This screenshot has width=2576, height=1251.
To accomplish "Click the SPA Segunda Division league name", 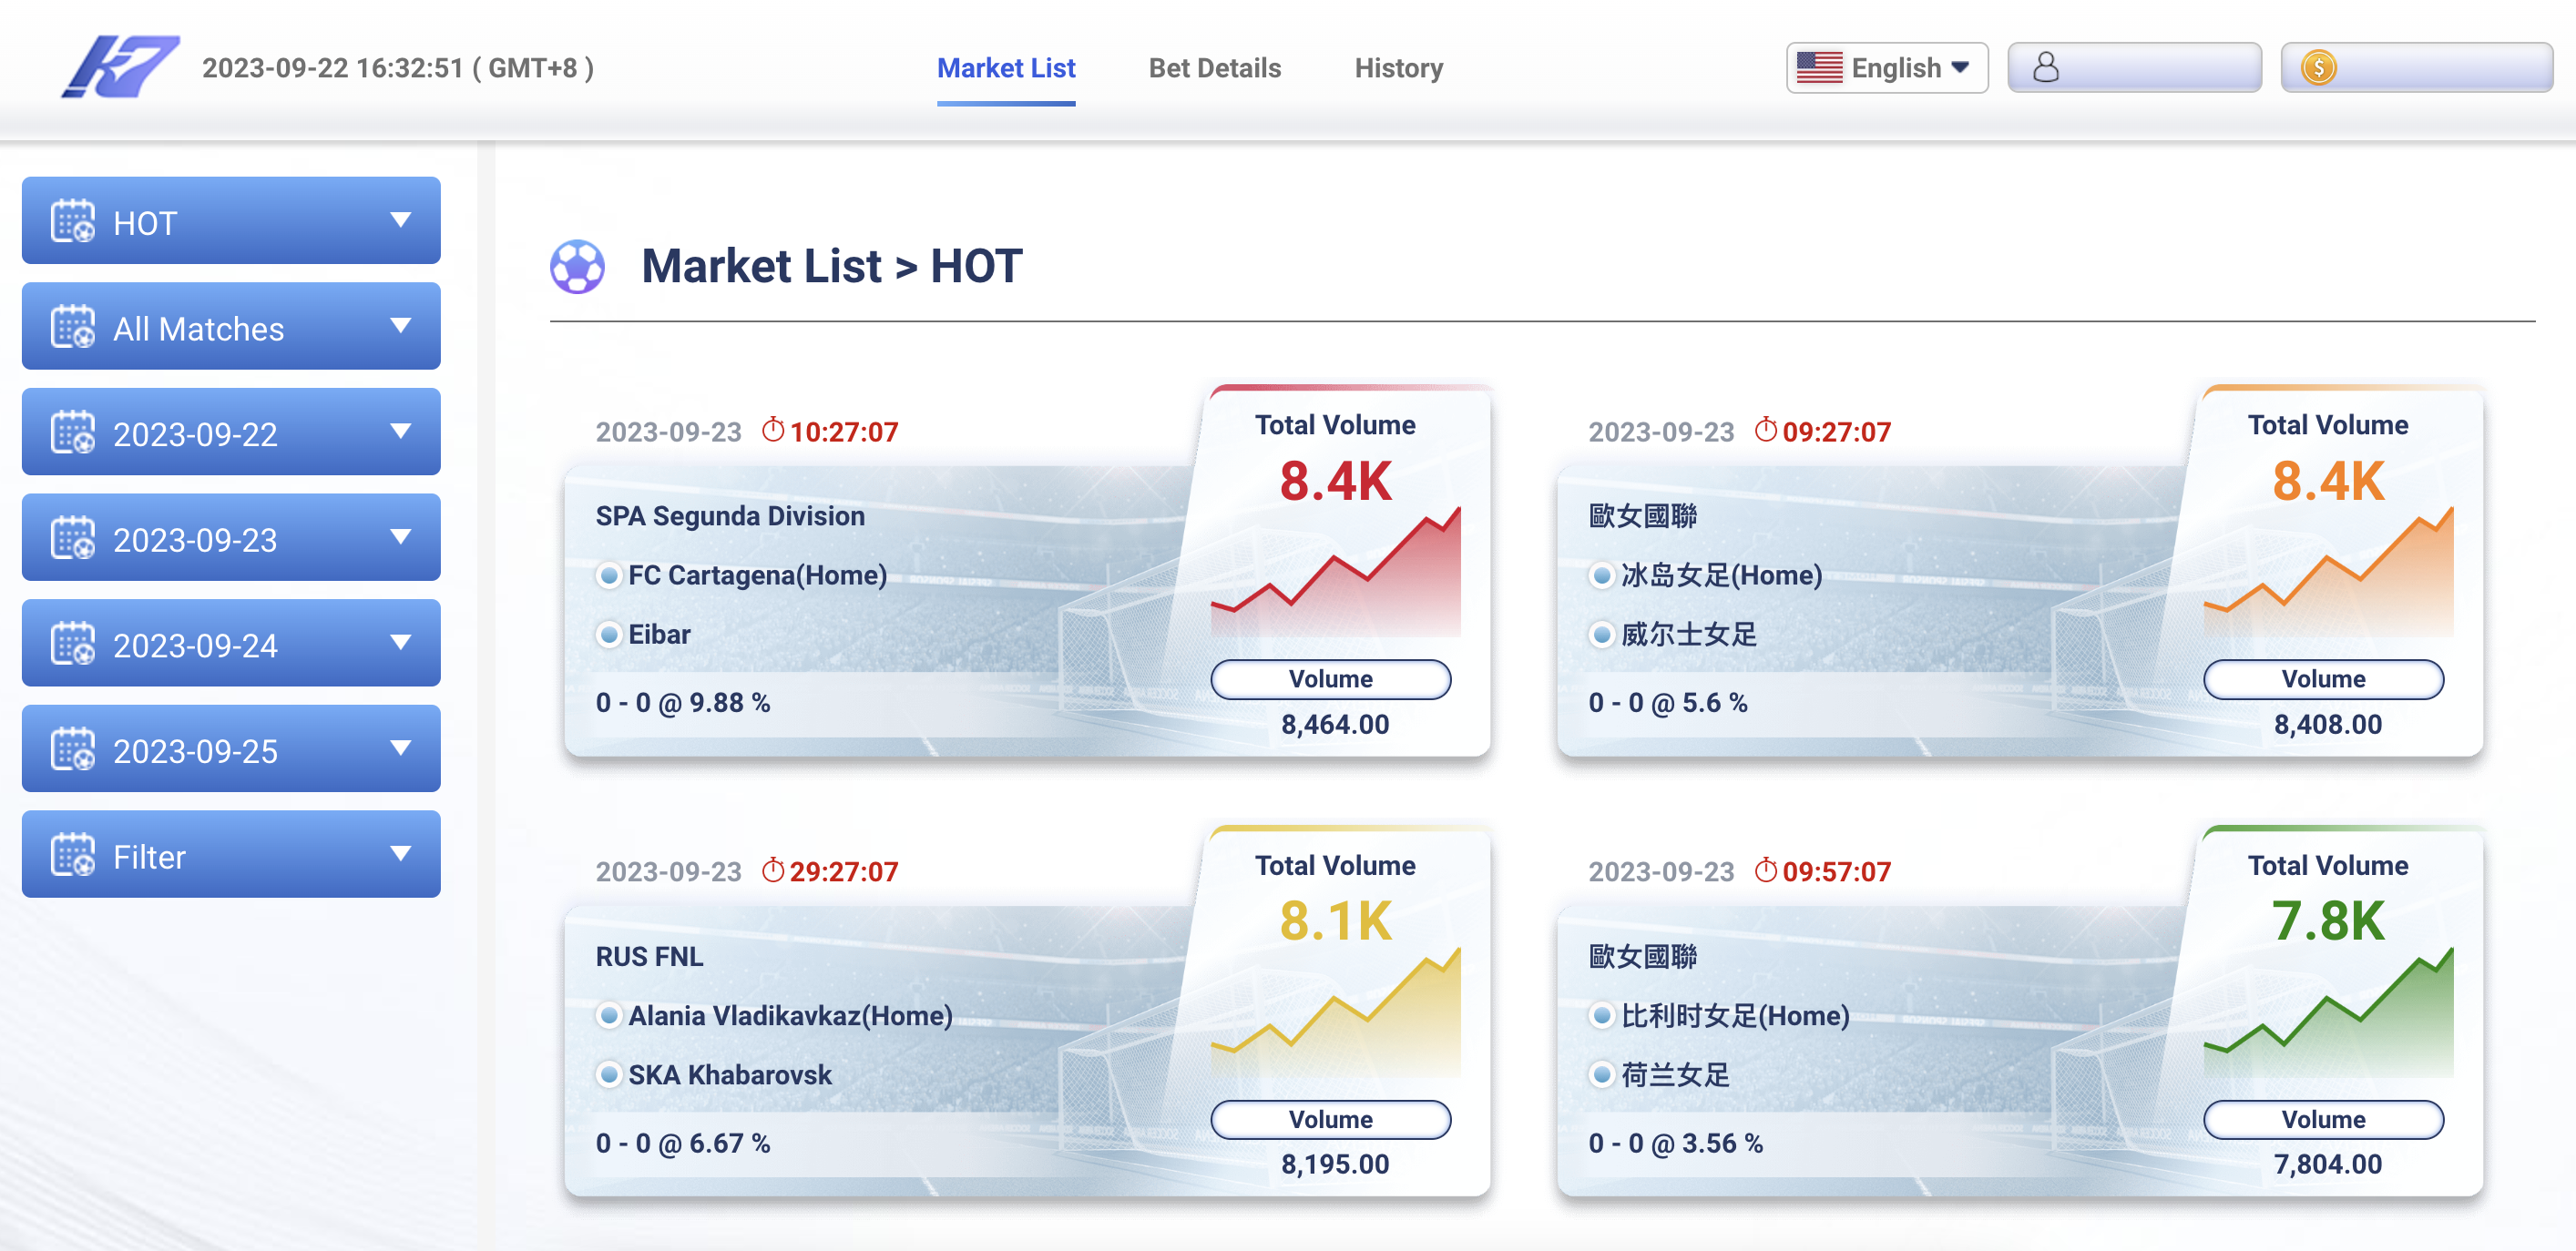I will tap(730, 516).
